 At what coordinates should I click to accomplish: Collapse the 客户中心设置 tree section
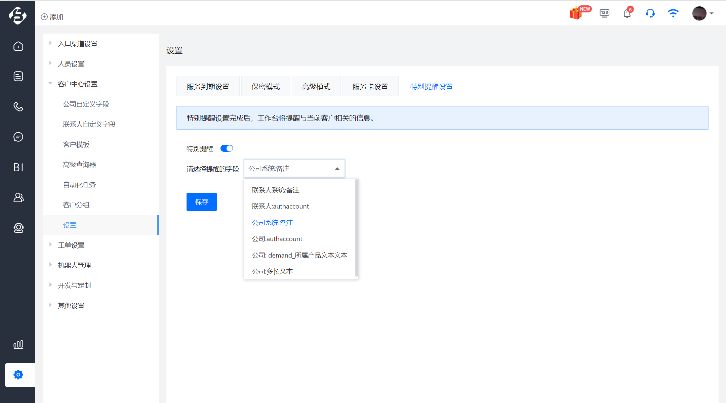[50, 83]
